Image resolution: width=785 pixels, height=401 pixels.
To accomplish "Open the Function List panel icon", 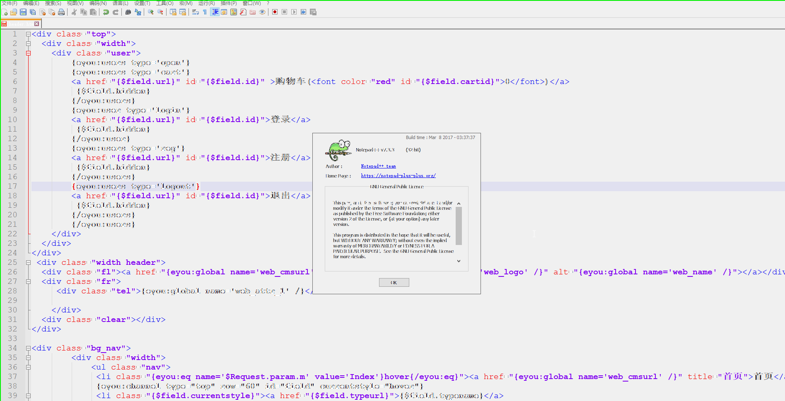I will point(243,12).
